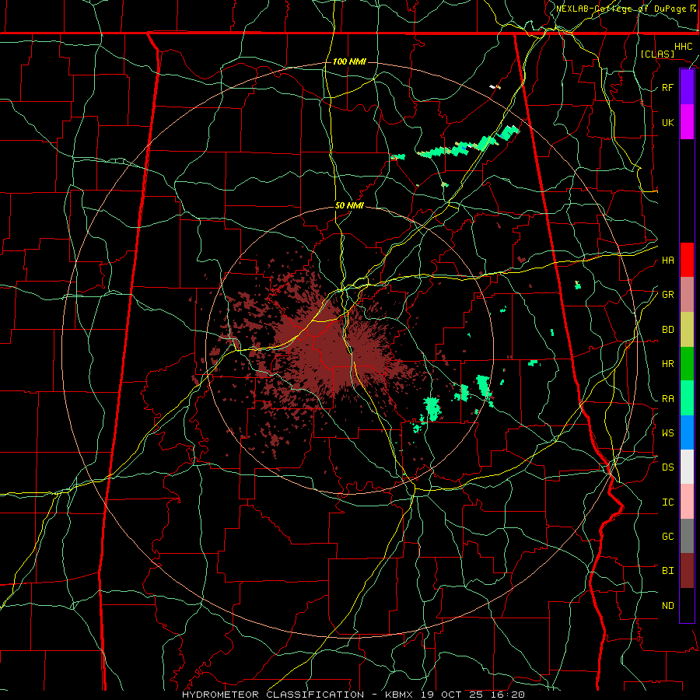Pick the dark green HR heavy rain swatch
The image size is (700, 700).
pos(687,364)
